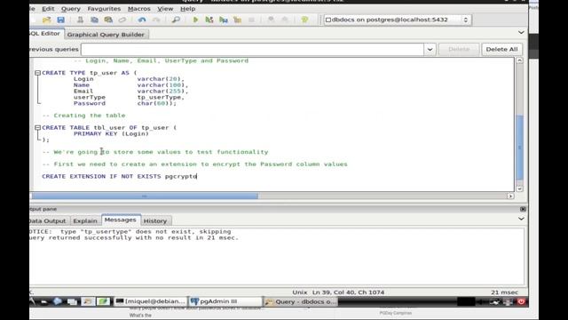This screenshot has width=568, height=320.
Task: Switch to Graphical Query Builder tab
Action: pos(106,35)
